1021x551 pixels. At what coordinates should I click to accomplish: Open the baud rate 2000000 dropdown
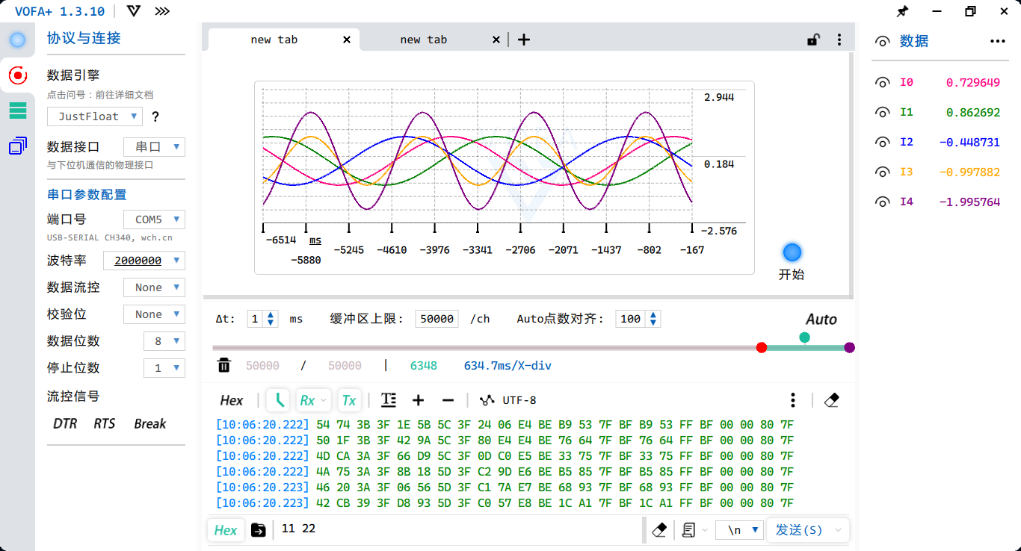144,260
